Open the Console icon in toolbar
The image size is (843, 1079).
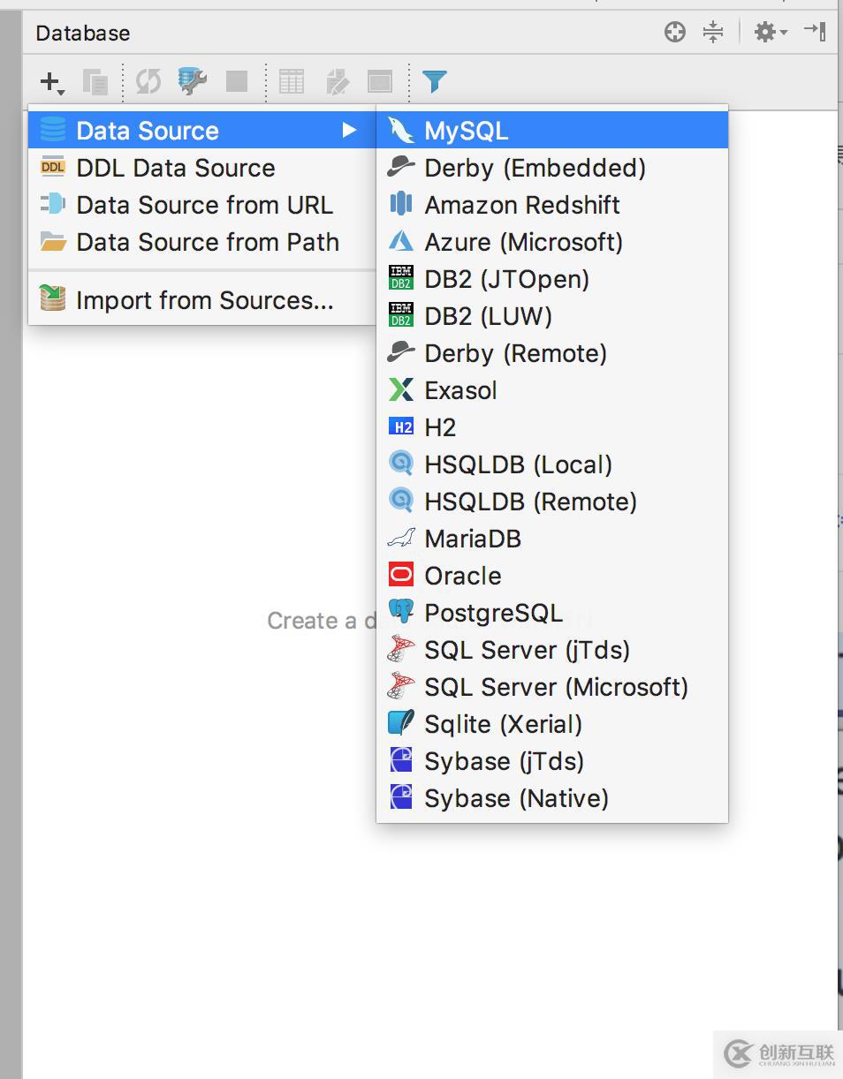pos(380,82)
